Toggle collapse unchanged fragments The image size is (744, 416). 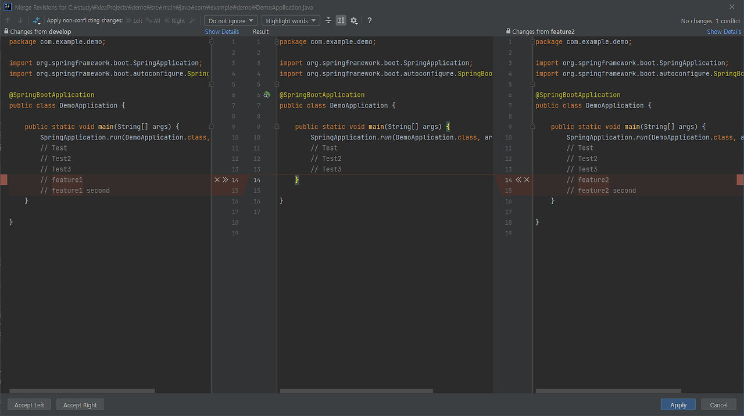328,20
